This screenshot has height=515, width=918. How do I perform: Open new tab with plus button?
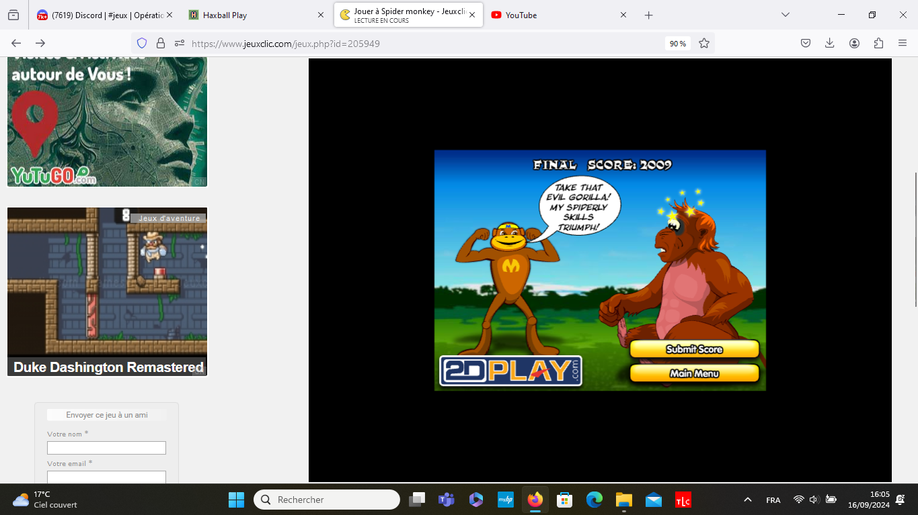[648, 15]
